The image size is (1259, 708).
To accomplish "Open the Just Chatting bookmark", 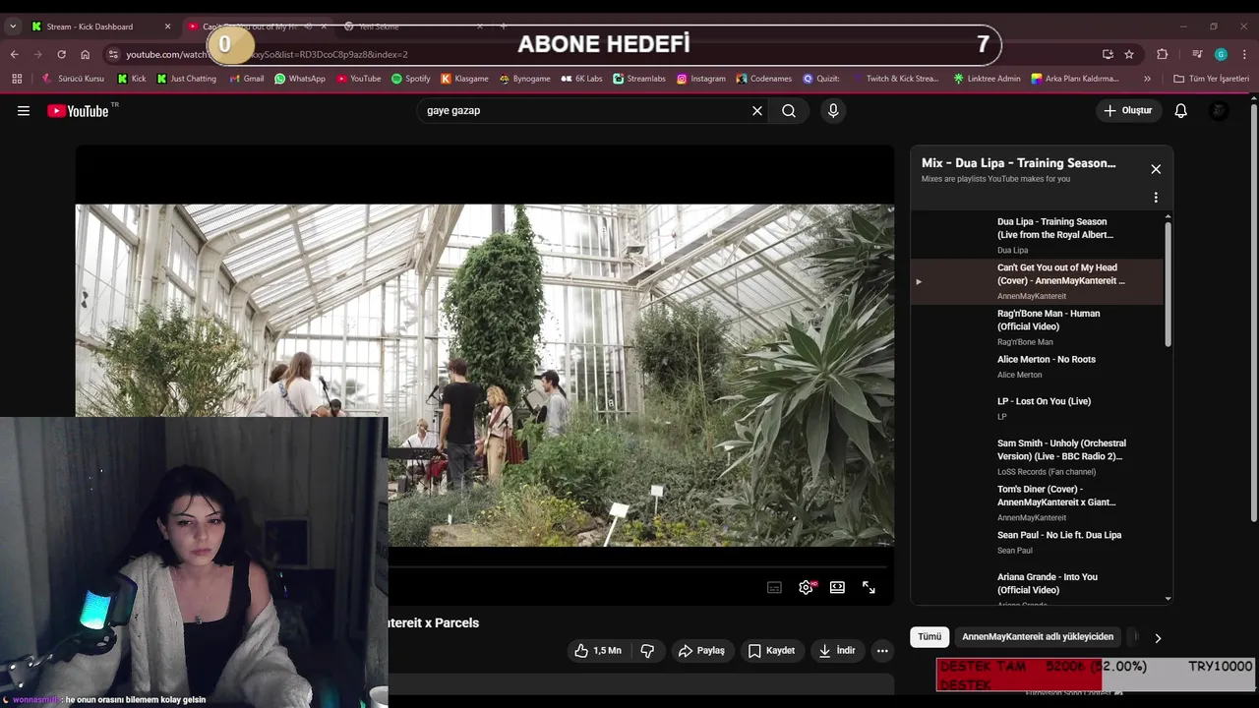I will point(186,79).
